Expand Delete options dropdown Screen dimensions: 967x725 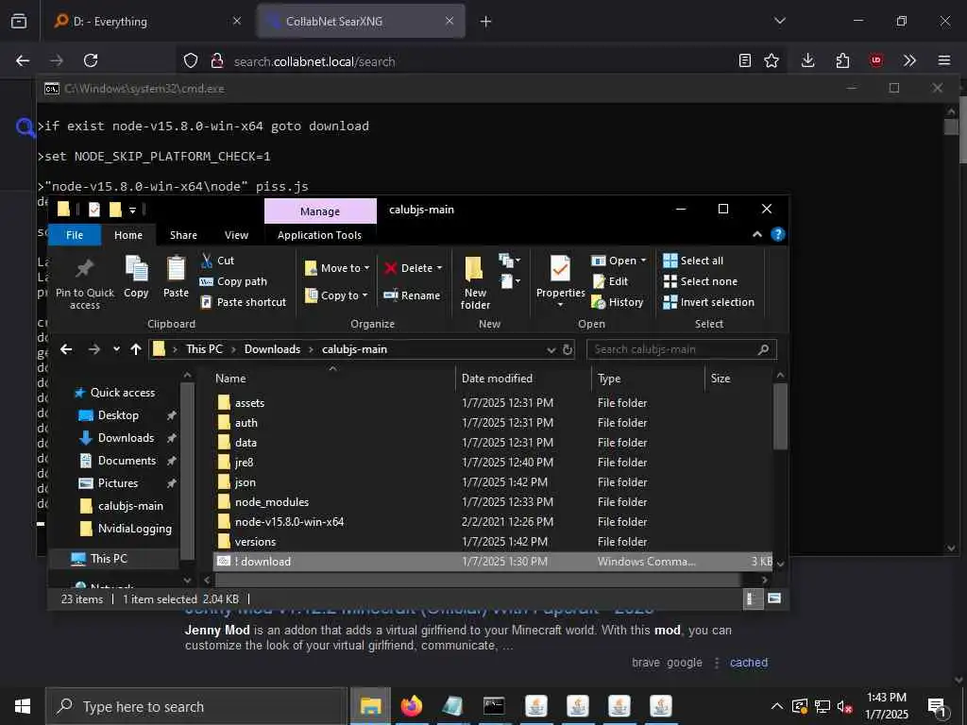440,268
